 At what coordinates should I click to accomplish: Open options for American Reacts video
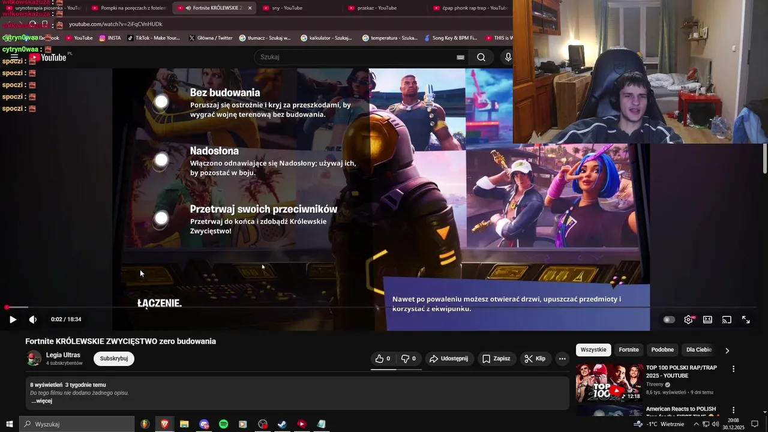coord(733,410)
